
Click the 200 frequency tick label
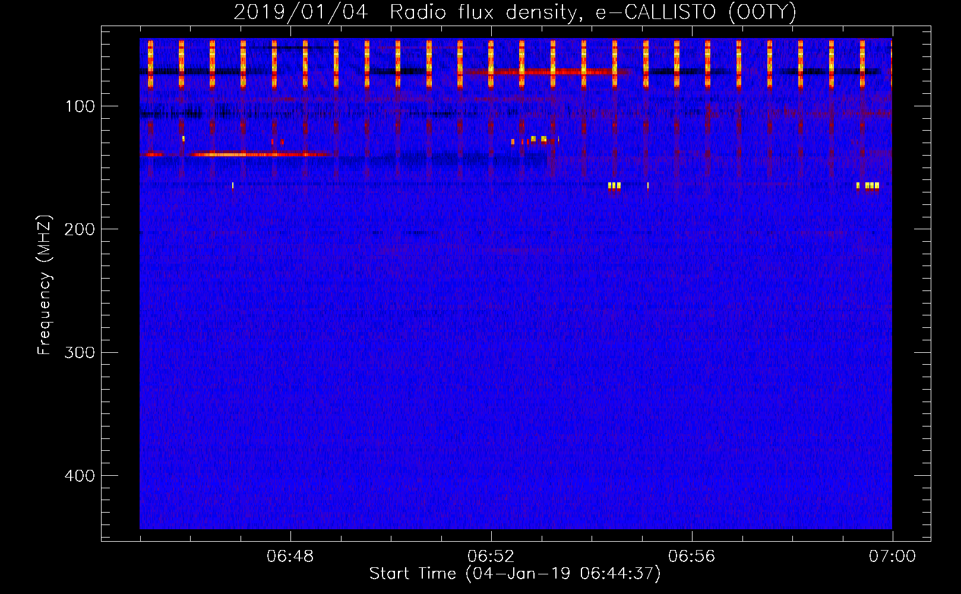(80, 229)
